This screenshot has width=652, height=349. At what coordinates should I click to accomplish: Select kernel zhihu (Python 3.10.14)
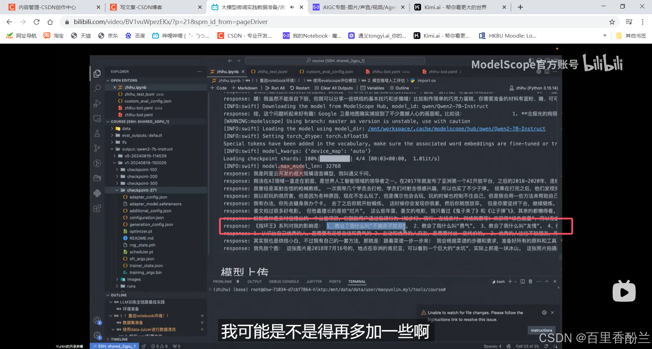(x=533, y=88)
